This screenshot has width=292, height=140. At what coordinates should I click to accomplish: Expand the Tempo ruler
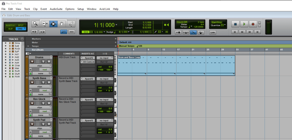(28, 46)
